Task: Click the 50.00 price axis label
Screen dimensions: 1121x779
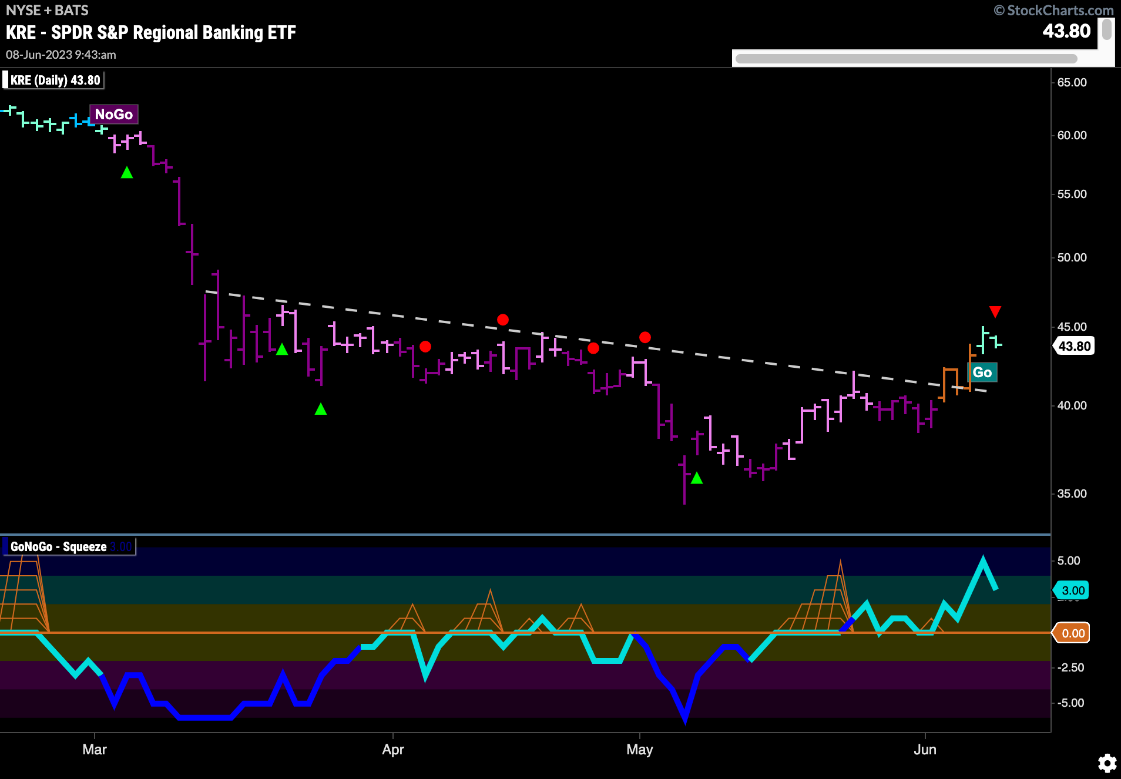Action: (x=1072, y=257)
